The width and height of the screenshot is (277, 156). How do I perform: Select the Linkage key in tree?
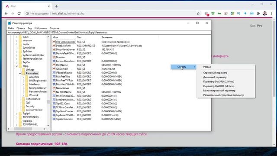pyautogui.click(x=30, y=70)
